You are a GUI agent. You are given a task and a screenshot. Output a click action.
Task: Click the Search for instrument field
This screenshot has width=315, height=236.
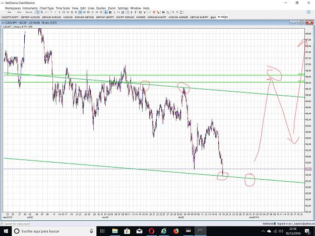[x=15, y=224]
